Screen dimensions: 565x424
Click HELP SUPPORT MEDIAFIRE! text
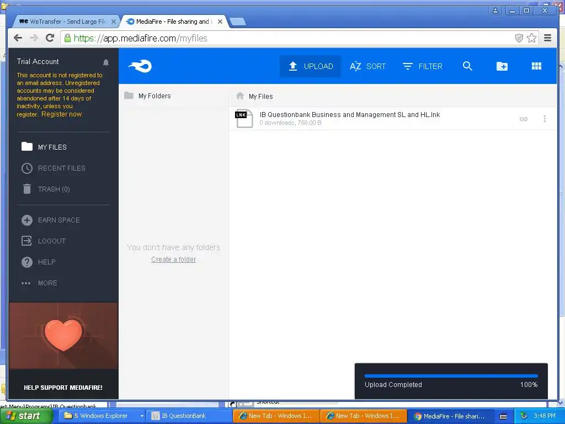coord(63,388)
